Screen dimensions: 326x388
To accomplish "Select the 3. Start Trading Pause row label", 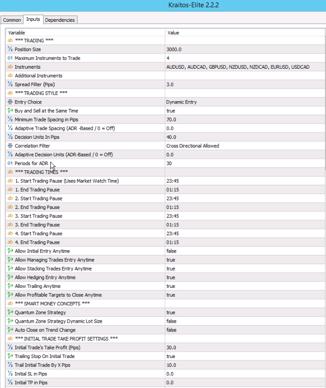I will pos(39,216).
